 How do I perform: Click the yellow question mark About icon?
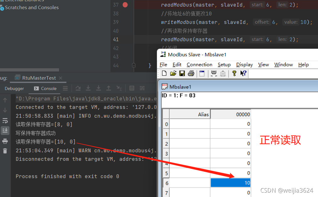point(234,73)
